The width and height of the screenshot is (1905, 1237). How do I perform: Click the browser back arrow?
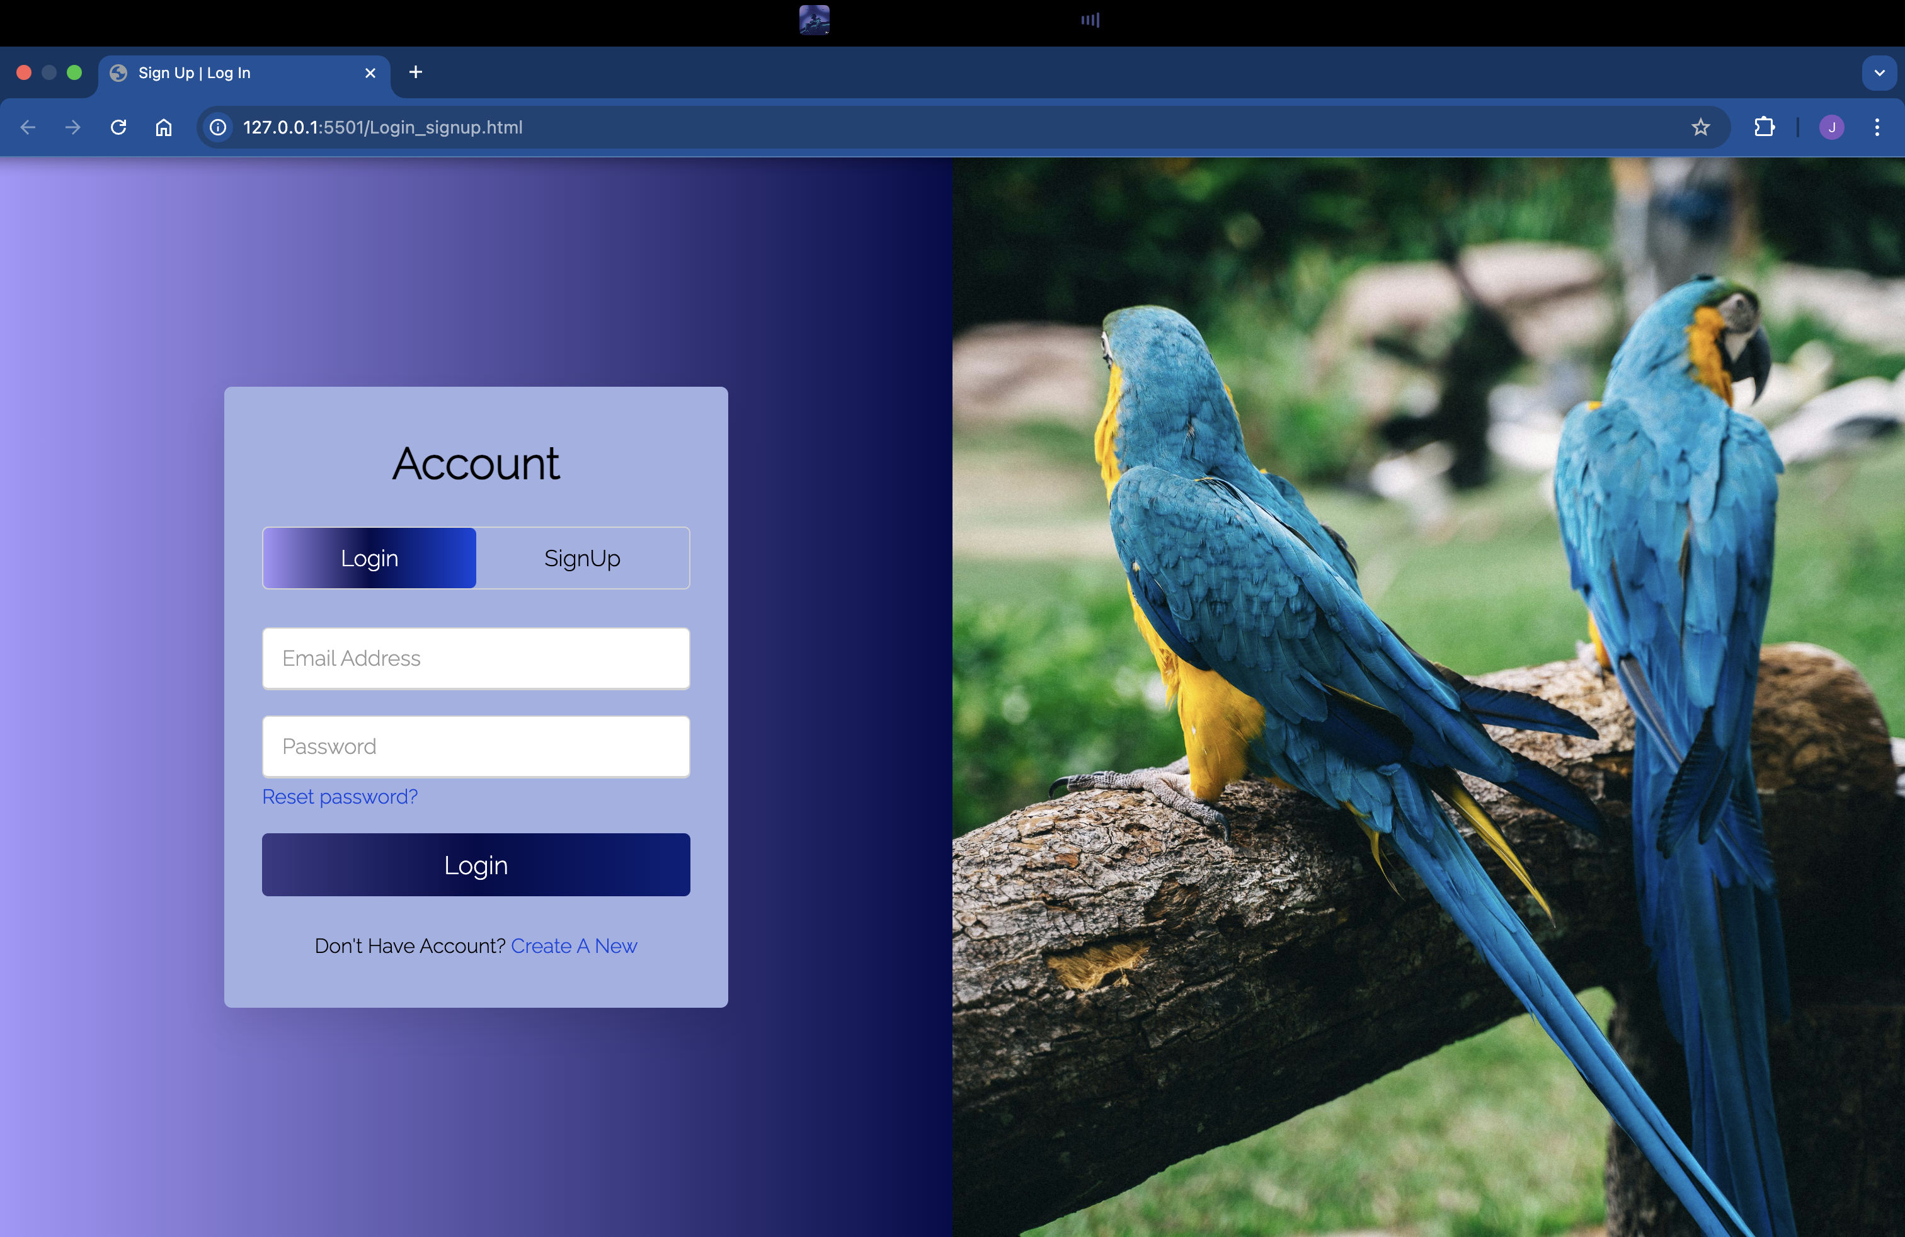tap(28, 127)
